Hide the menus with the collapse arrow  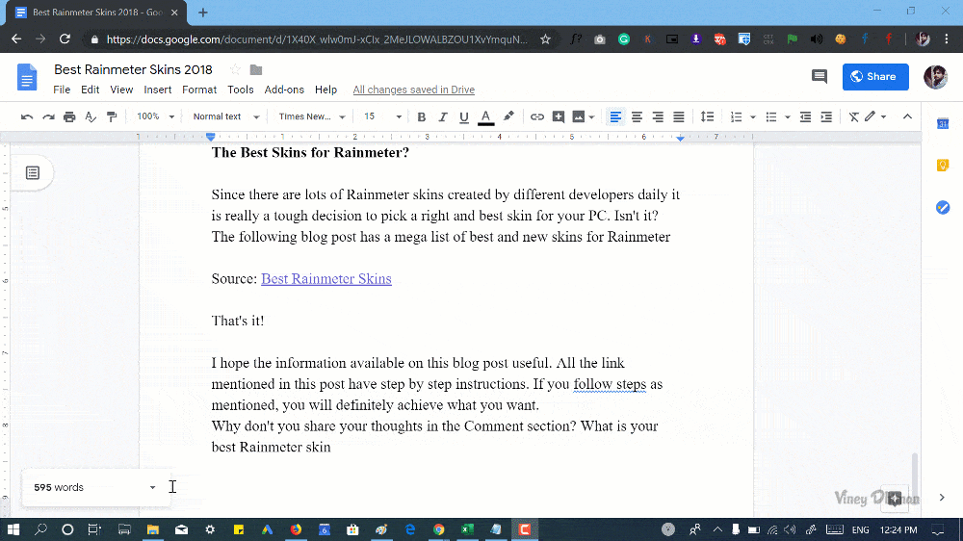coord(907,116)
